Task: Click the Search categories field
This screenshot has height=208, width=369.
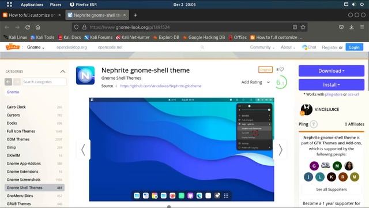Action: click(x=44, y=82)
